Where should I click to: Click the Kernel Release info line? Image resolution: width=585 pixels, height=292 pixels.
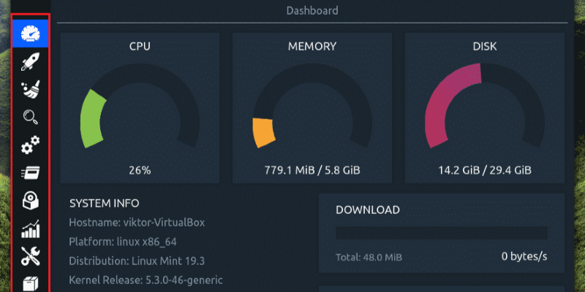tap(146, 280)
